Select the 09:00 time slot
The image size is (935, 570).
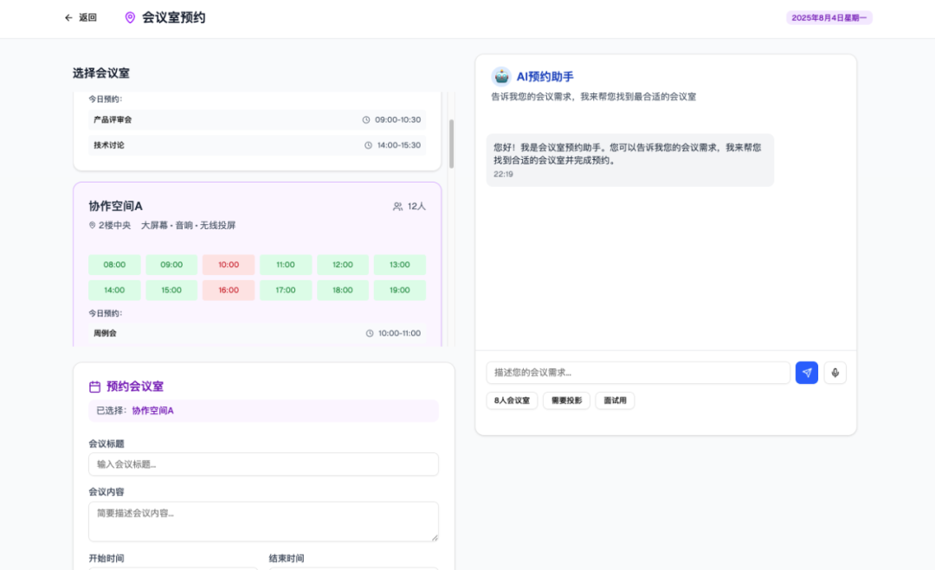(171, 265)
